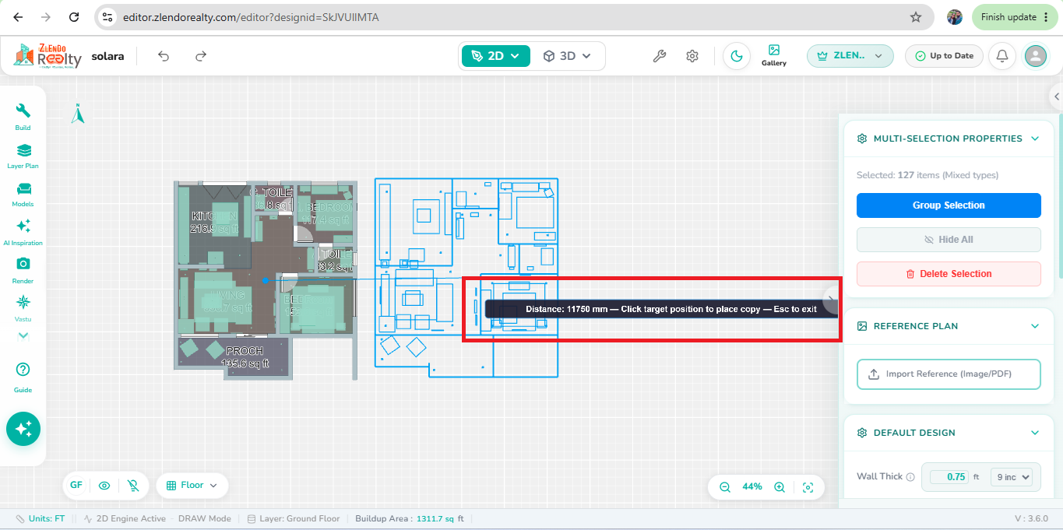The width and height of the screenshot is (1063, 530).
Task: Open the wrench tools icon in header
Action: click(659, 56)
